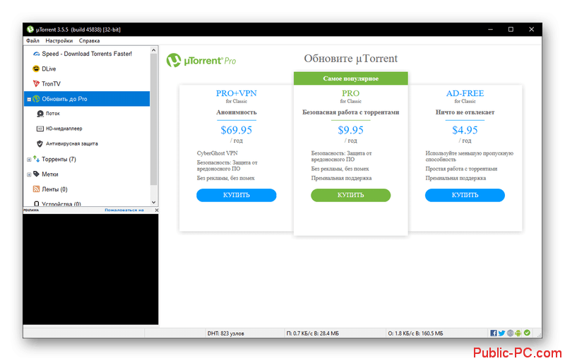Viewport: 565px width, 361px height.
Task: Open the Настройки menu
Action: [59, 41]
